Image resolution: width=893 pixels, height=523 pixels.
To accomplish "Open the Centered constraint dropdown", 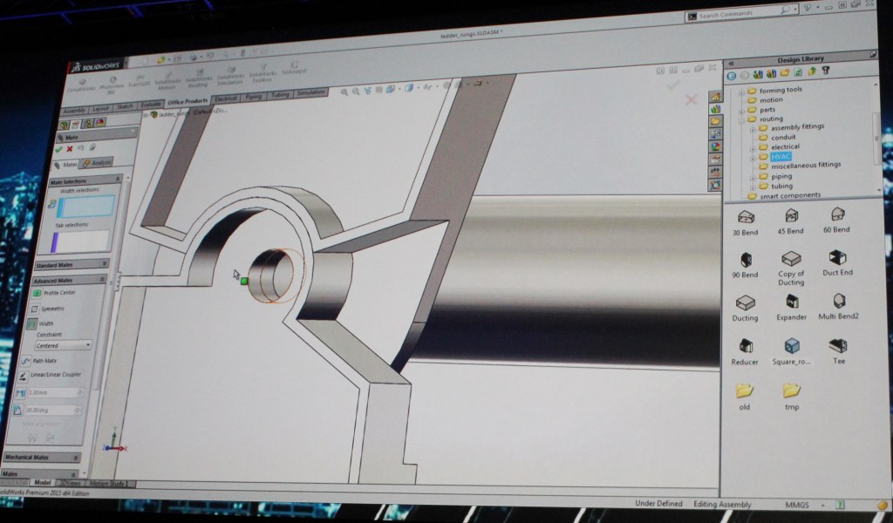I will point(63,345).
